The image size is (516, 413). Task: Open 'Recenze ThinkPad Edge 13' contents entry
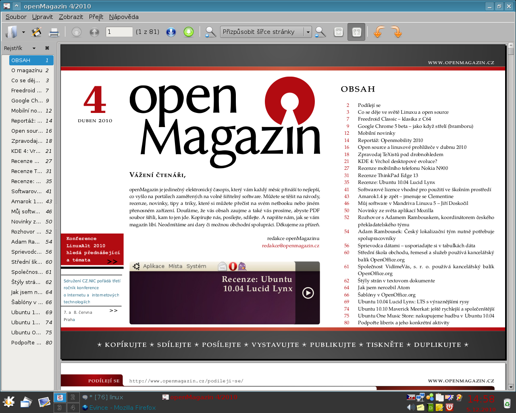click(388, 175)
